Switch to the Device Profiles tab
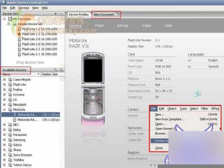The width and height of the screenshot is (224, 168). pyautogui.click(x=79, y=15)
